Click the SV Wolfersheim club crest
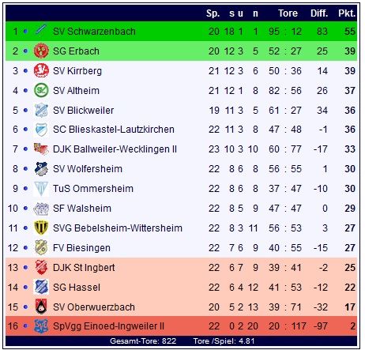 tap(41, 168)
